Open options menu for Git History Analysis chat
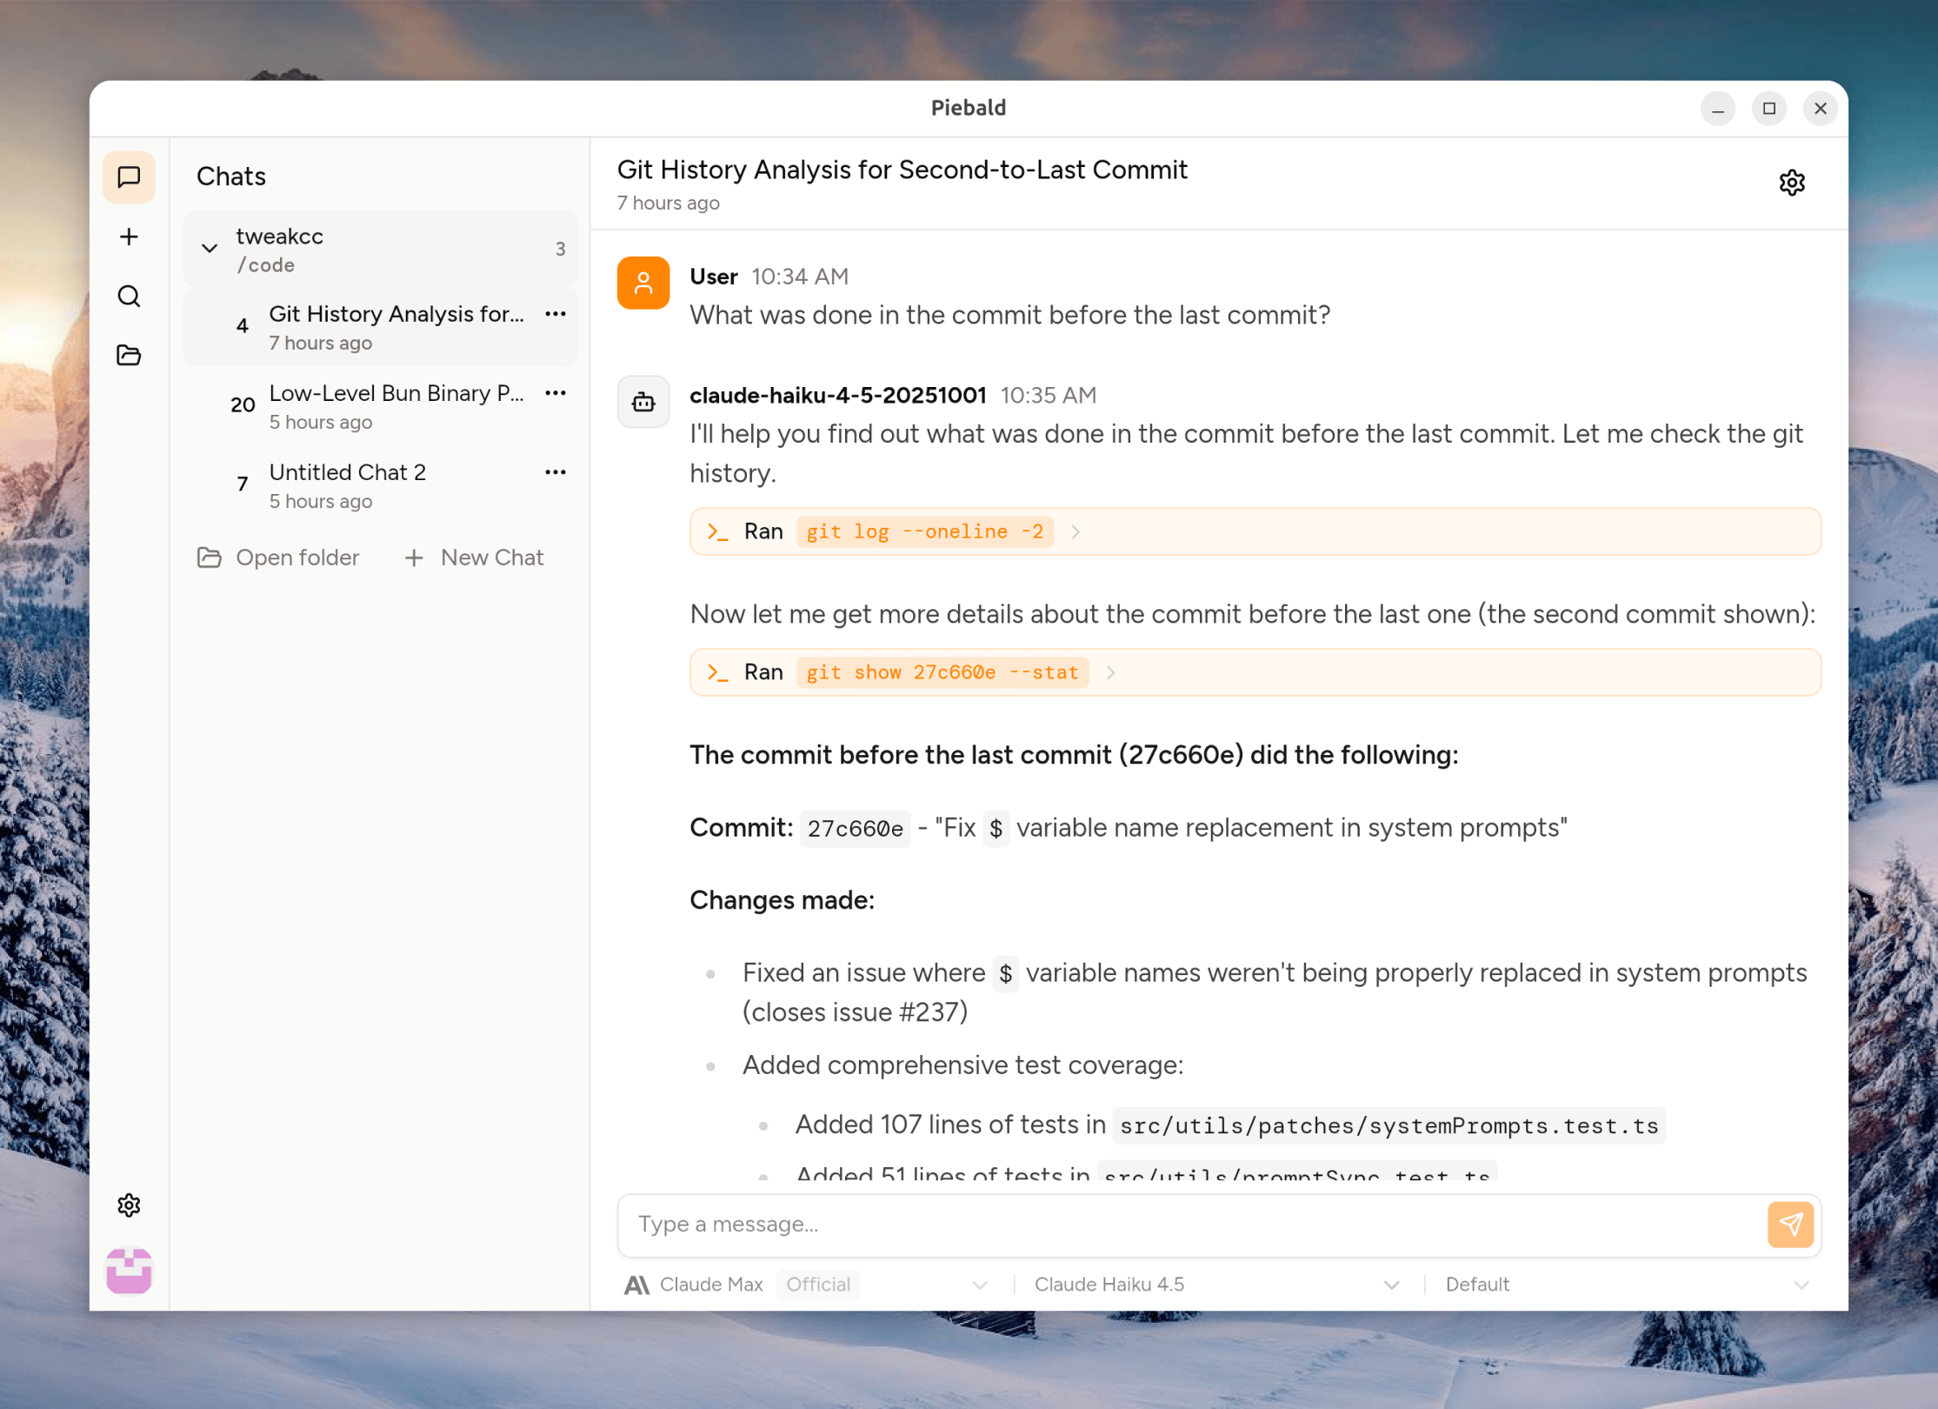Image resolution: width=1938 pixels, height=1409 pixels. point(556,314)
